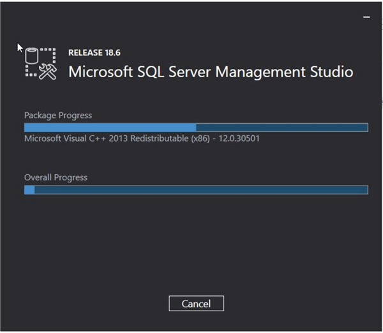The height and width of the screenshot is (333, 383).
Task: Click the Overall Progress bar
Action: 196,189
